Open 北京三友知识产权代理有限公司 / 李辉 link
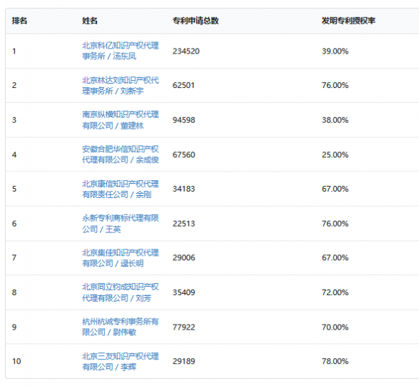The height and width of the screenshot is (386, 419). pyautogui.click(x=120, y=362)
